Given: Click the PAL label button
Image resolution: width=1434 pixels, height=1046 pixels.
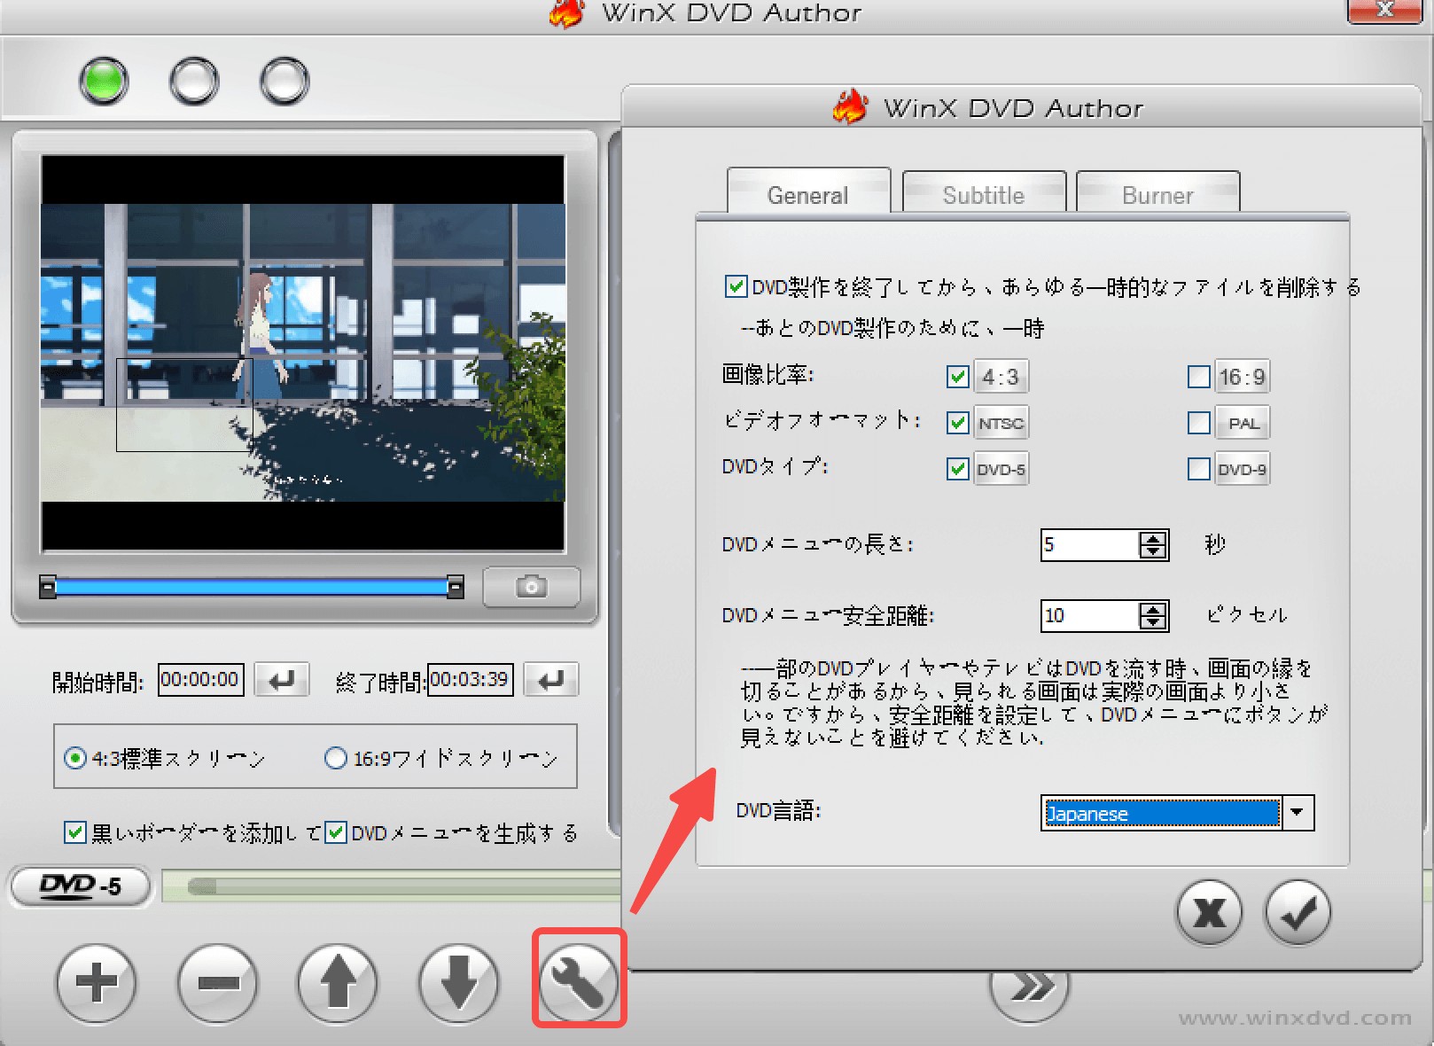Looking at the screenshot, I should (1243, 423).
